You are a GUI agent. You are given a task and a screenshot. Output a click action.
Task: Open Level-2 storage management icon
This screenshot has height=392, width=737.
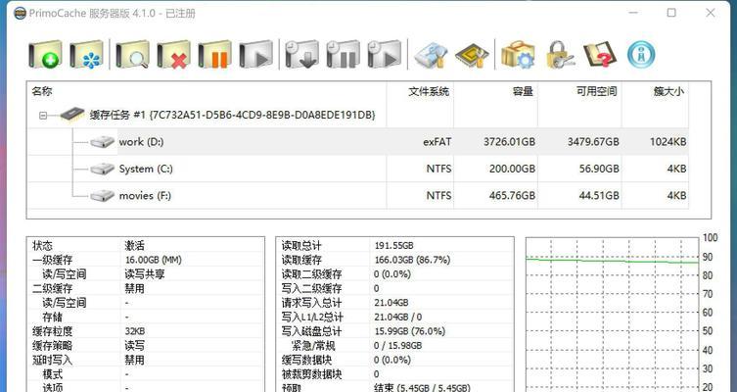(431, 55)
